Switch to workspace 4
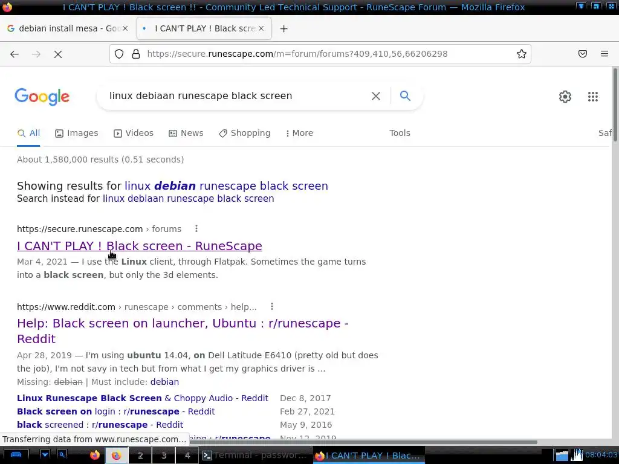The image size is (619, 464). [x=187, y=456]
